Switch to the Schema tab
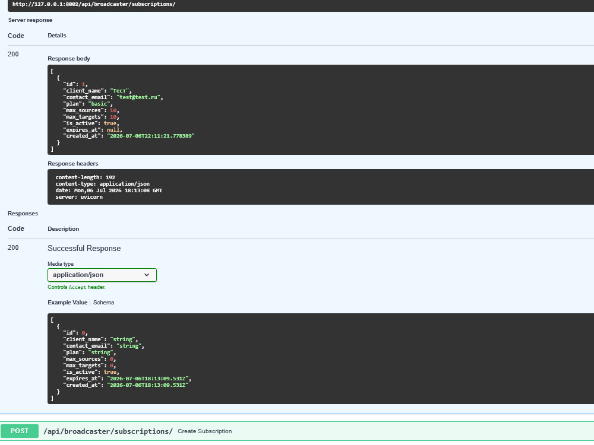This screenshot has height=445, width=594. point(103,303)
